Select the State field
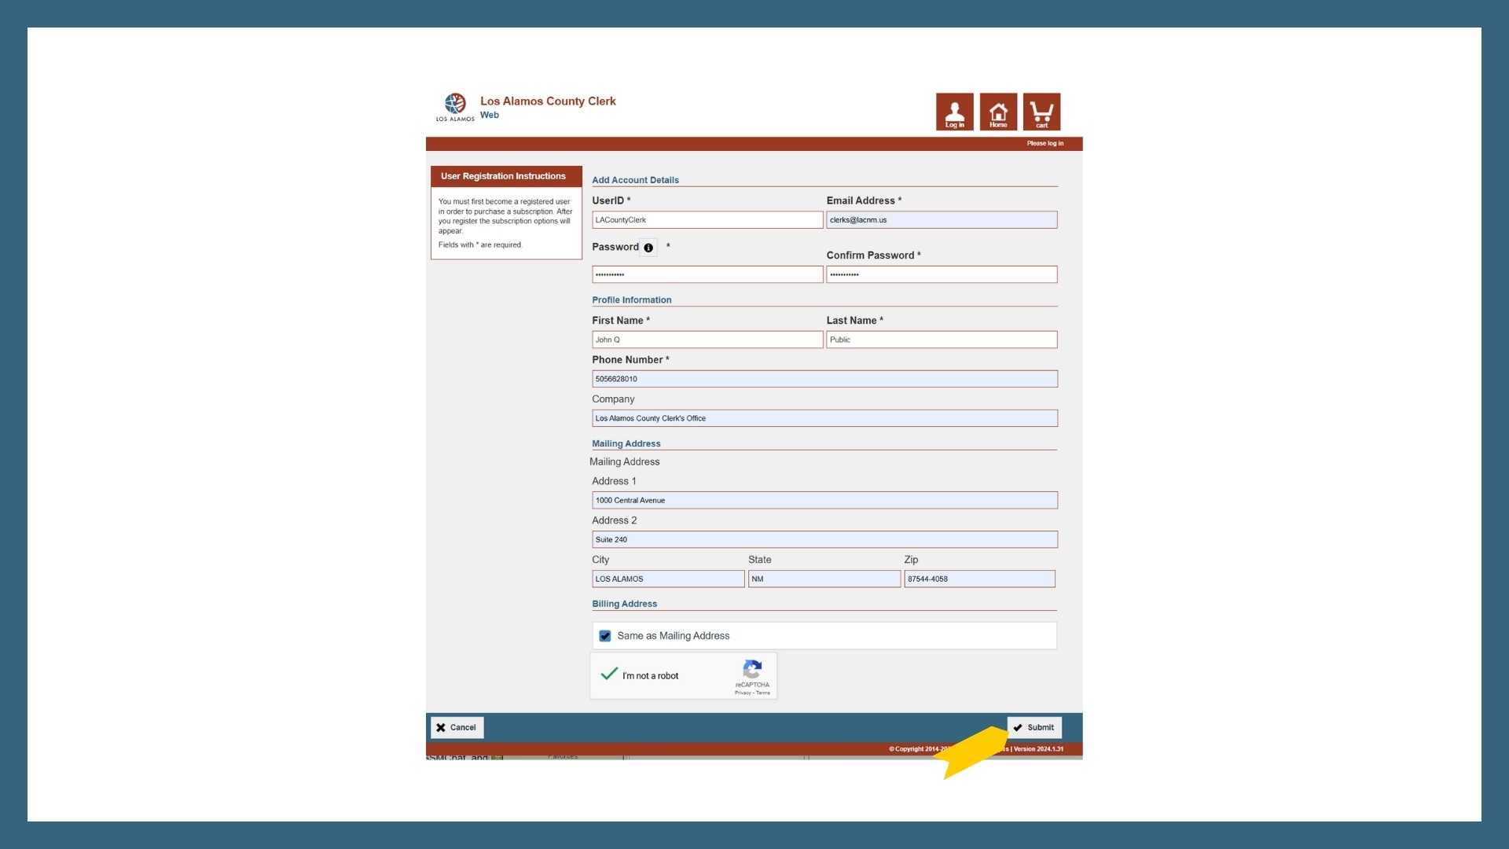1509x849 pixels. pyautogui.click(x=824, y=579)
